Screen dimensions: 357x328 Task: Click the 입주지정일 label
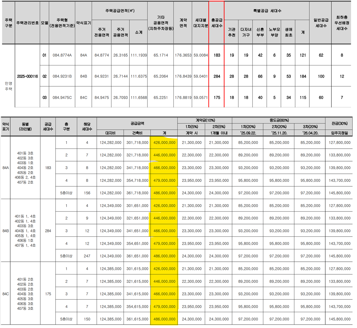pyautogui.click(x=339, y=133)
